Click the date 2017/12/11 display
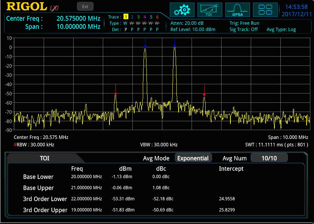 tap(297, 14)
